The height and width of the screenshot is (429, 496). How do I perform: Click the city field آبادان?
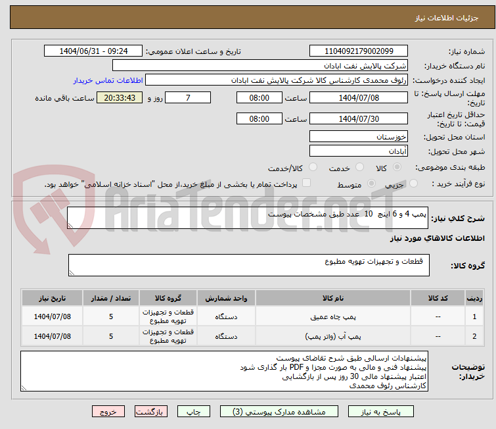[x=359, y=151]
